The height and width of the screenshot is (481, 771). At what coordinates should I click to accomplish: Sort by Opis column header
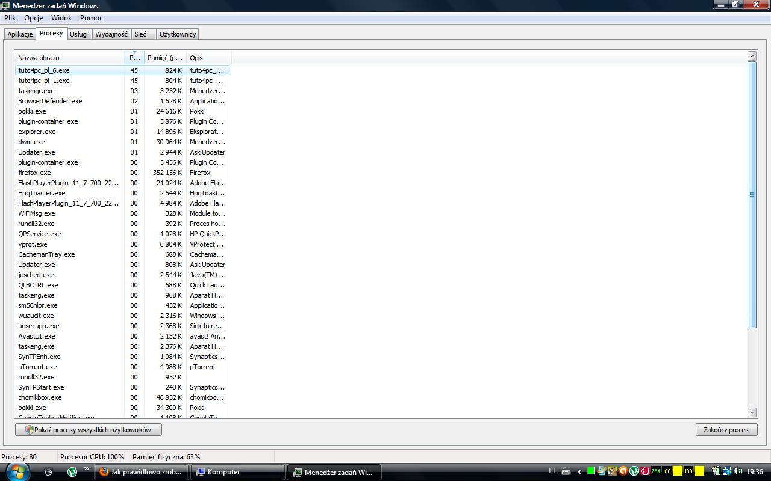point(208,58)
